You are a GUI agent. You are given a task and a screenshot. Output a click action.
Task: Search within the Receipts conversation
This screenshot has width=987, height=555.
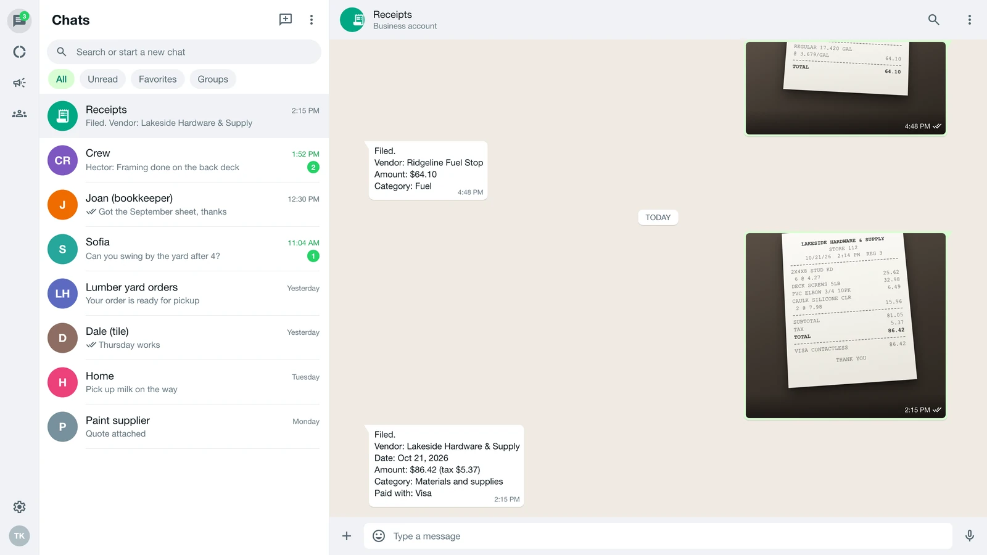coord(934,20)
